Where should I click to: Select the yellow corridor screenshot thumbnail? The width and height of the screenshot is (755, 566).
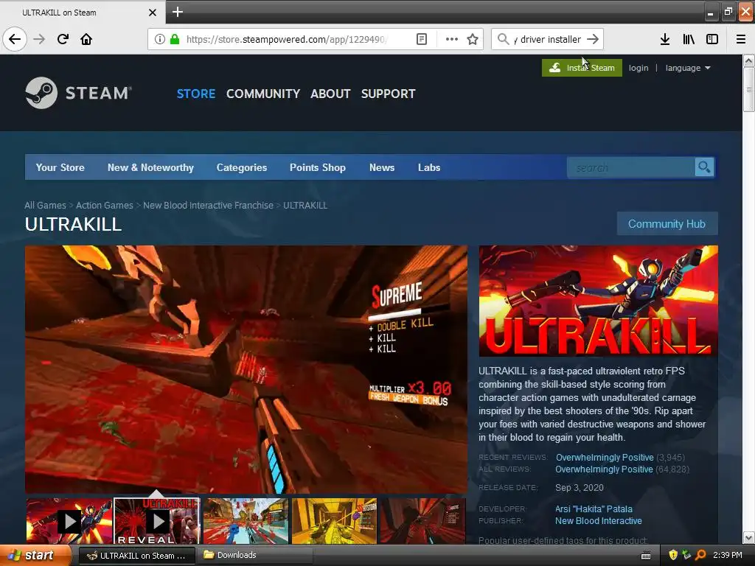pos(334,521)
